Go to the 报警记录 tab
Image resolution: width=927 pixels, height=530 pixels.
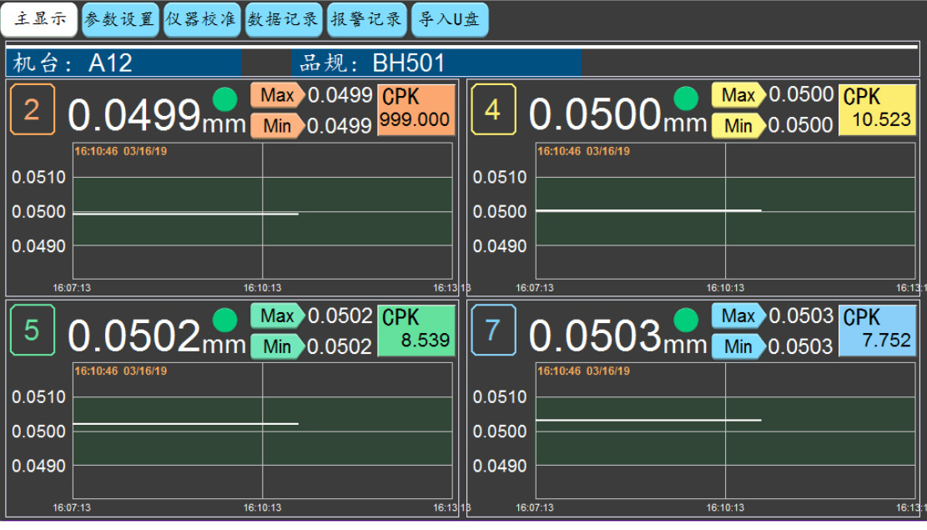[367, 20]
